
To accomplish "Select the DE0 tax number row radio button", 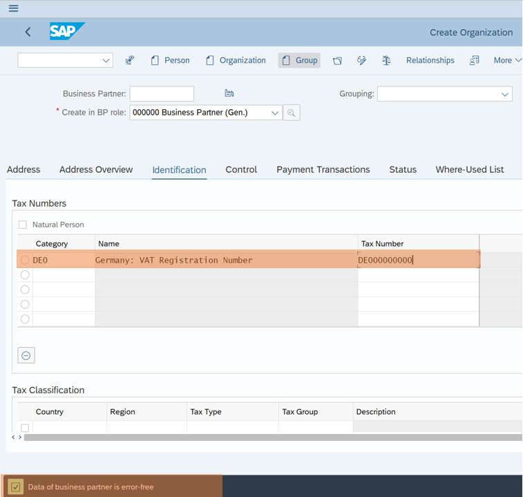I will click(x=25, y=260).
